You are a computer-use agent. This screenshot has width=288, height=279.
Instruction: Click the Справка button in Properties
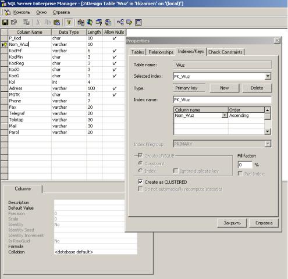click(264, 223)
